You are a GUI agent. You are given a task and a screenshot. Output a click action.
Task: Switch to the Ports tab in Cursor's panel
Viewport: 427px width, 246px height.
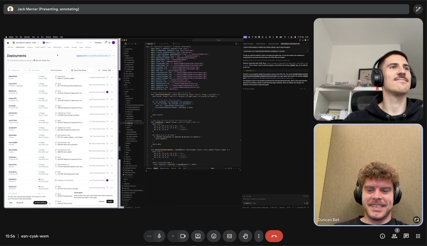(x=179, y=168)
